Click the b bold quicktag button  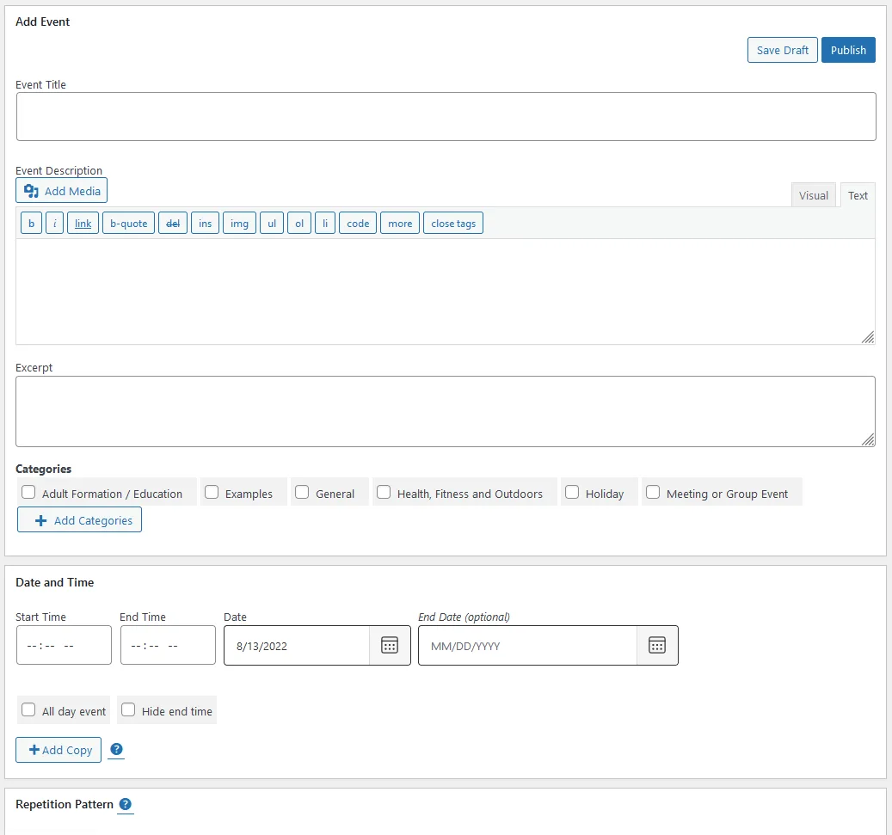point(31,223)
